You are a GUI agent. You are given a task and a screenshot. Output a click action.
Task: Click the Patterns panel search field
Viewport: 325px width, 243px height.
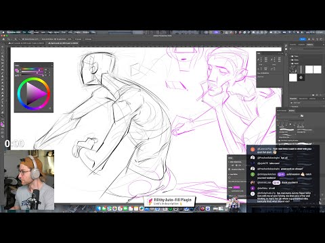307,49
